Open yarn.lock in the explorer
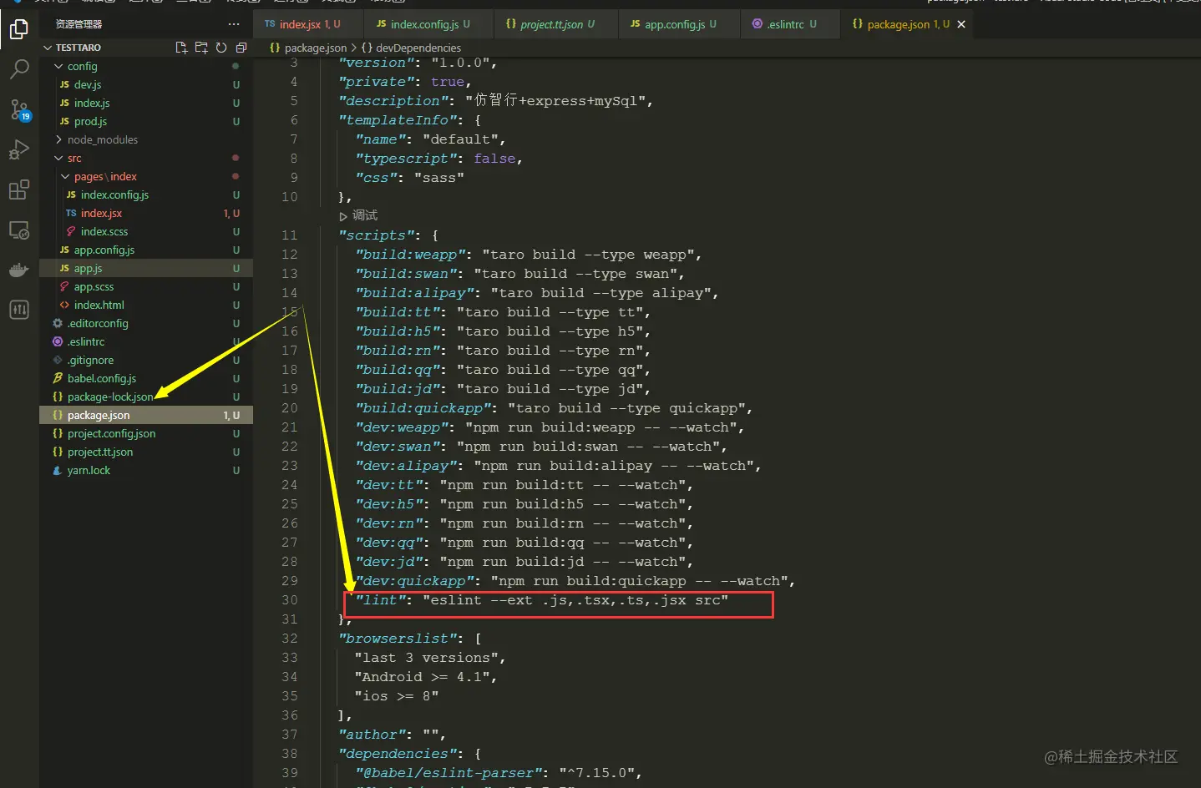1201x788 pixels. coord(146,470)
